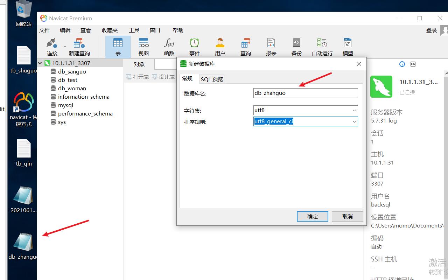Open the Report (报表) toolbar icon
Viewport: 448px width, 280px height.
pyautogui.click(x=271, y=47)
